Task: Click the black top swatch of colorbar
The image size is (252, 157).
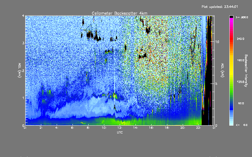Action: (231, 17)
